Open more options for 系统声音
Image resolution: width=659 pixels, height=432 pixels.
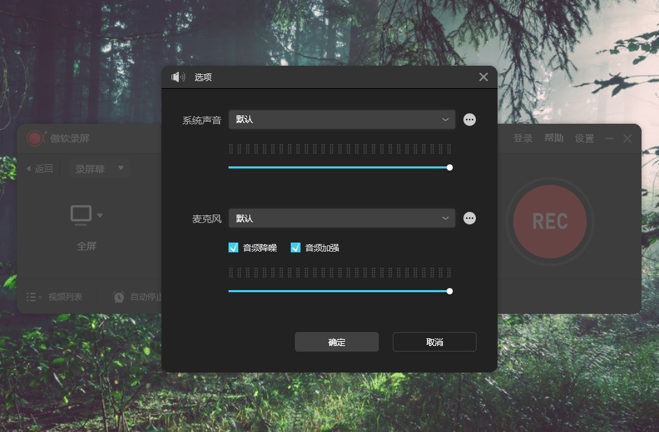(x=470, y=120)
